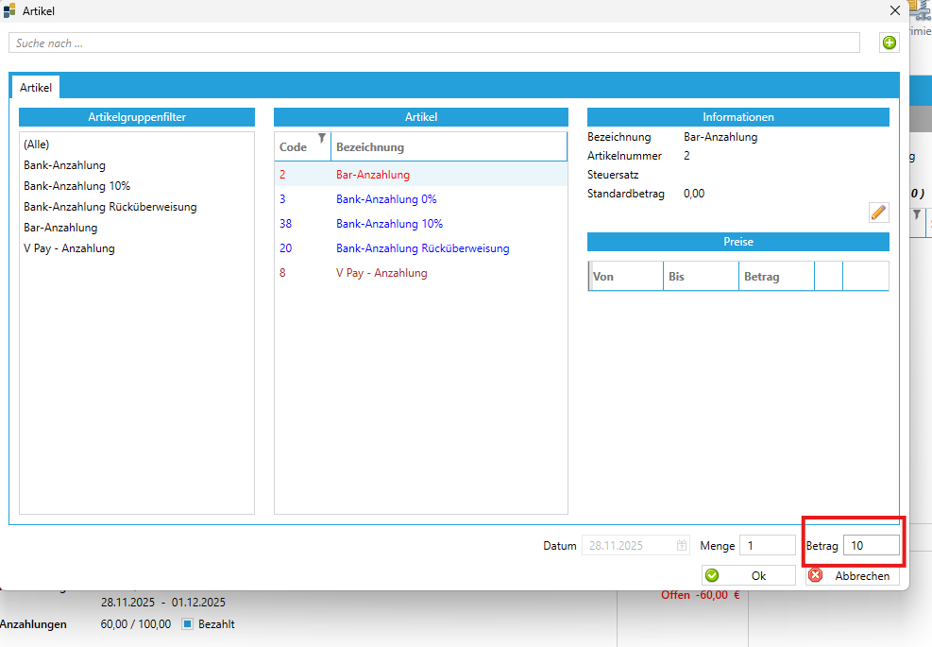Sort by Bezeichnung column header

tap(370, 147)
